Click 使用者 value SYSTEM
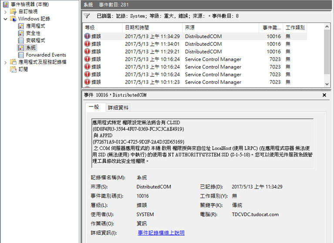334x243 pixels. [145, 214]
